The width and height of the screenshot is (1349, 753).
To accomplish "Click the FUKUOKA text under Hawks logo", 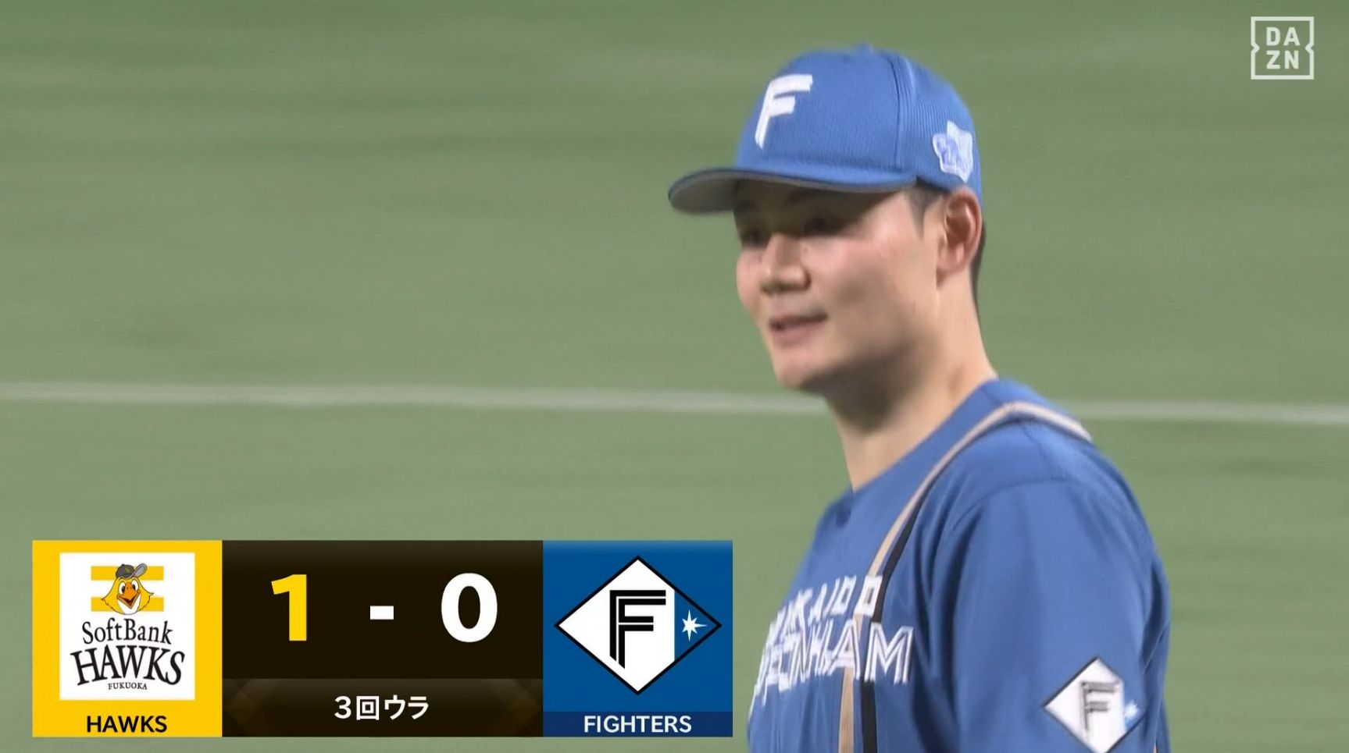I will pos(127,686).
